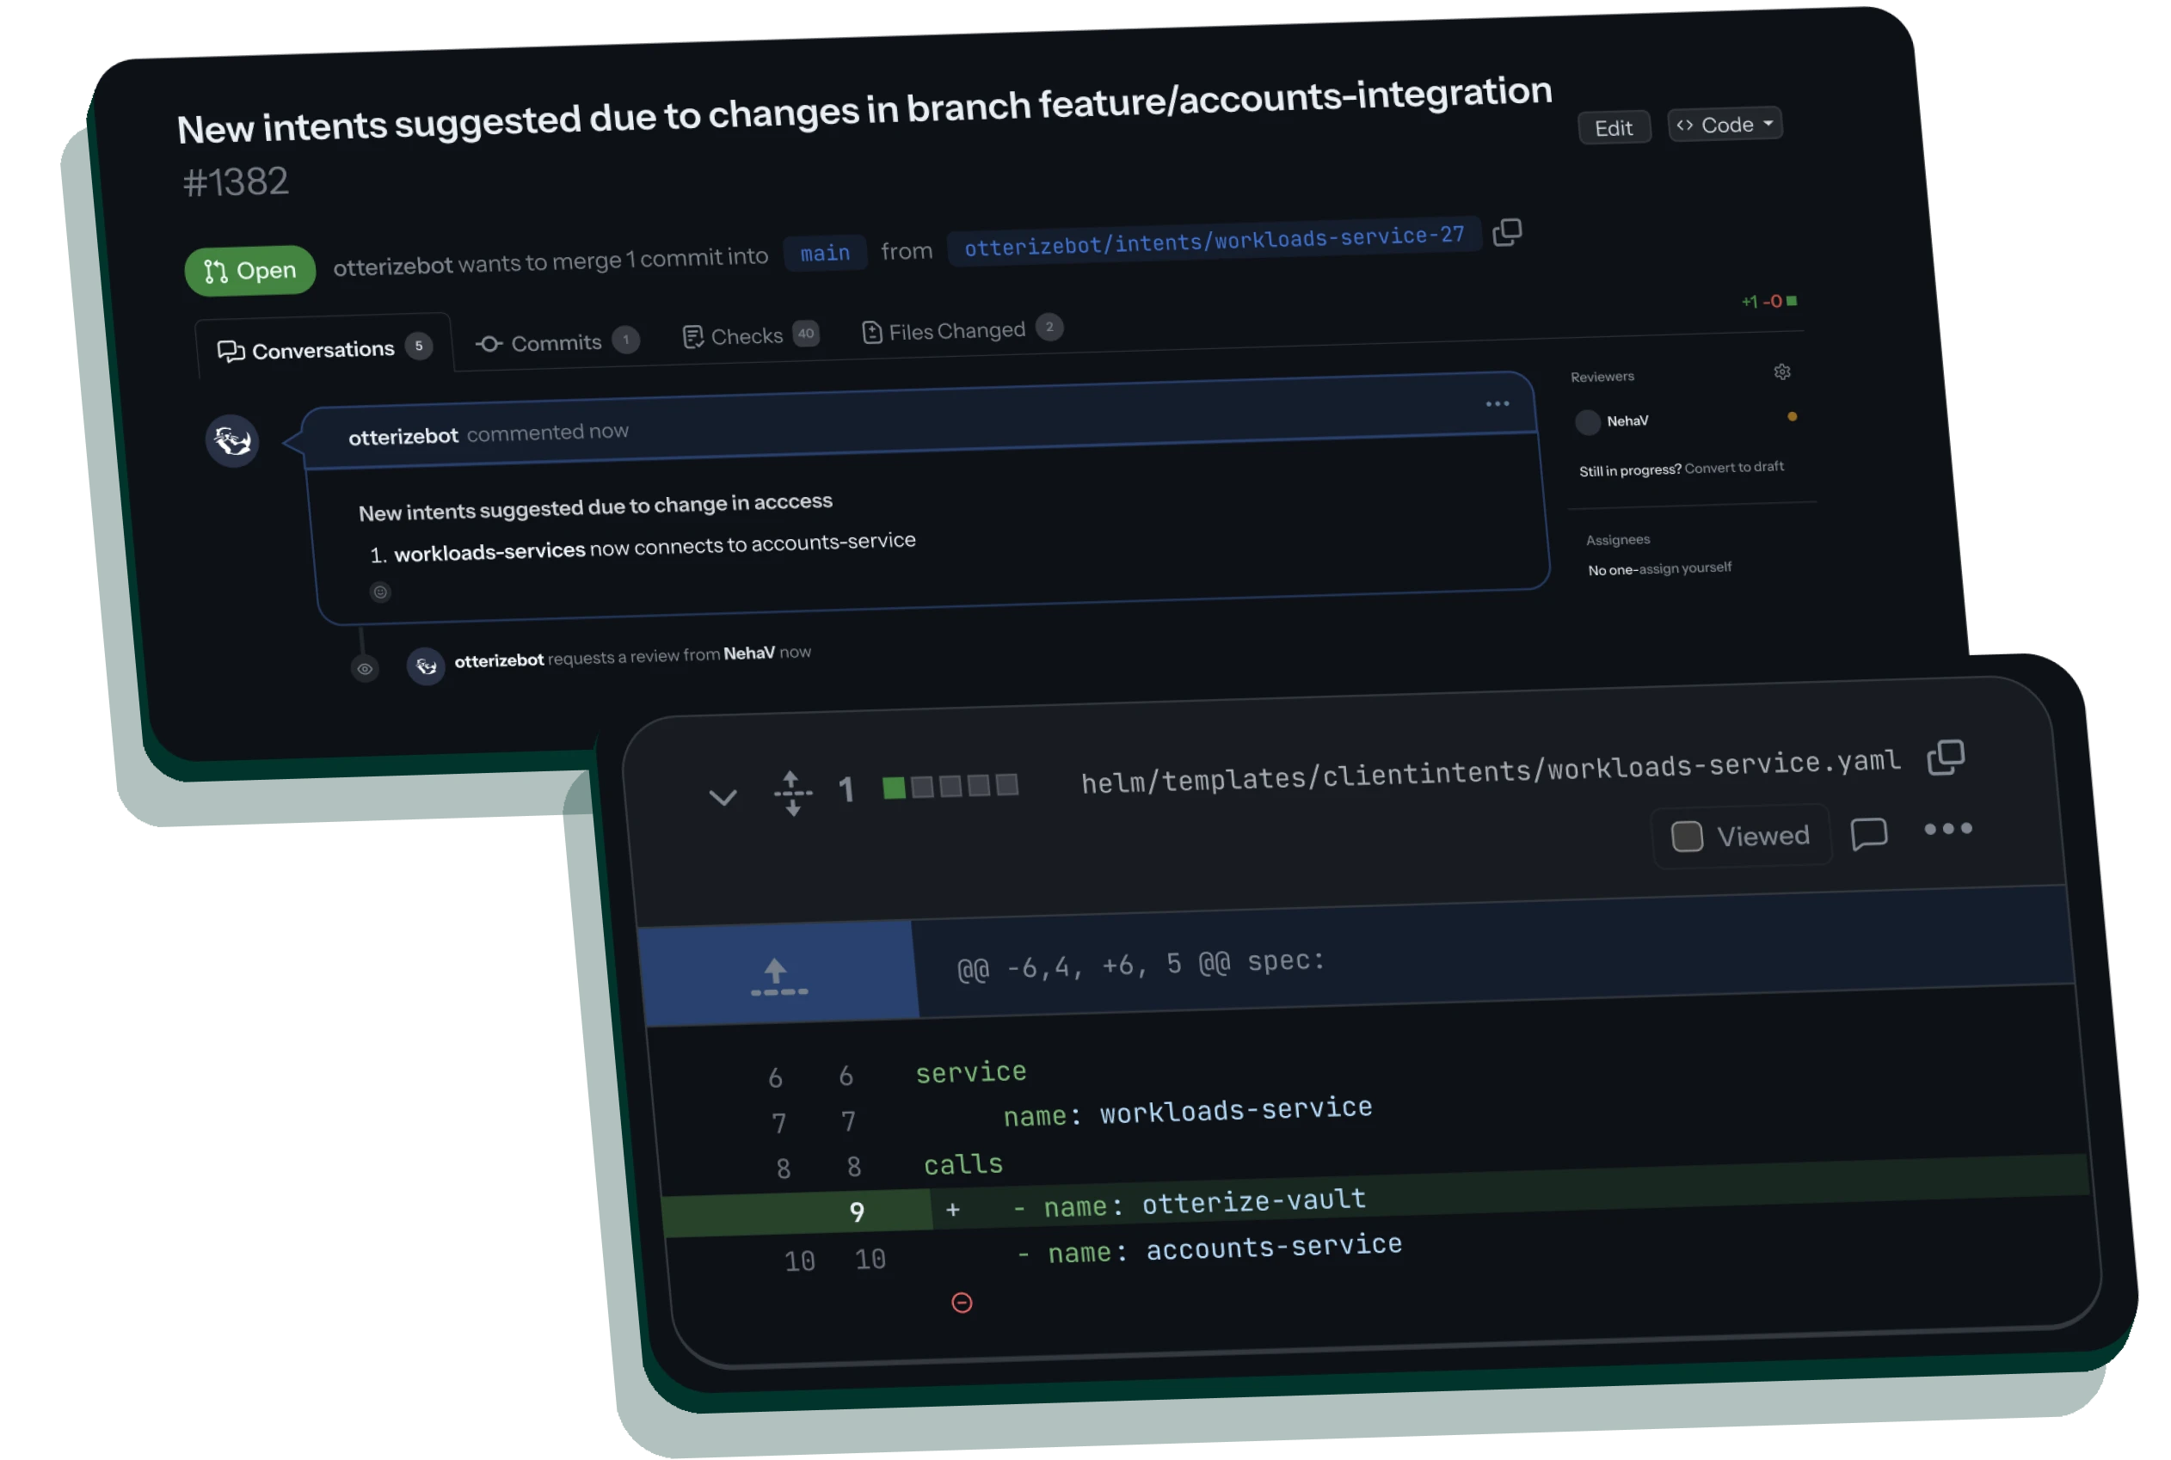Click the otterizebot avatar beside the comment
Screen dimensions: 2171x1460
tap(232, 440)
